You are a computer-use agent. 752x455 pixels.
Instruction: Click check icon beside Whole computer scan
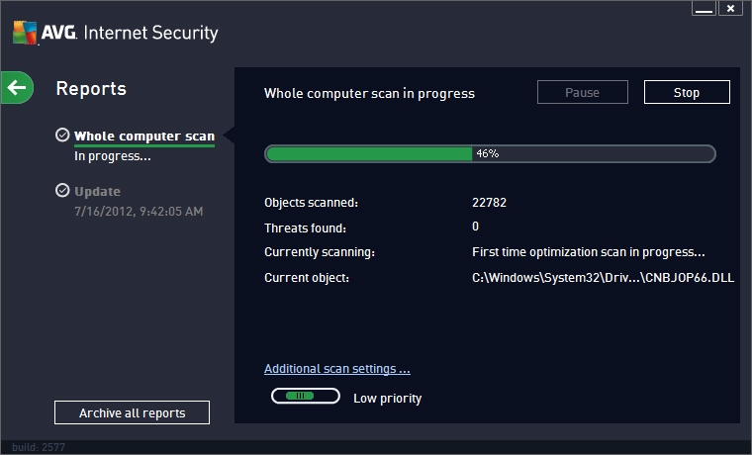pyautogui.click(x=62, y=136)
